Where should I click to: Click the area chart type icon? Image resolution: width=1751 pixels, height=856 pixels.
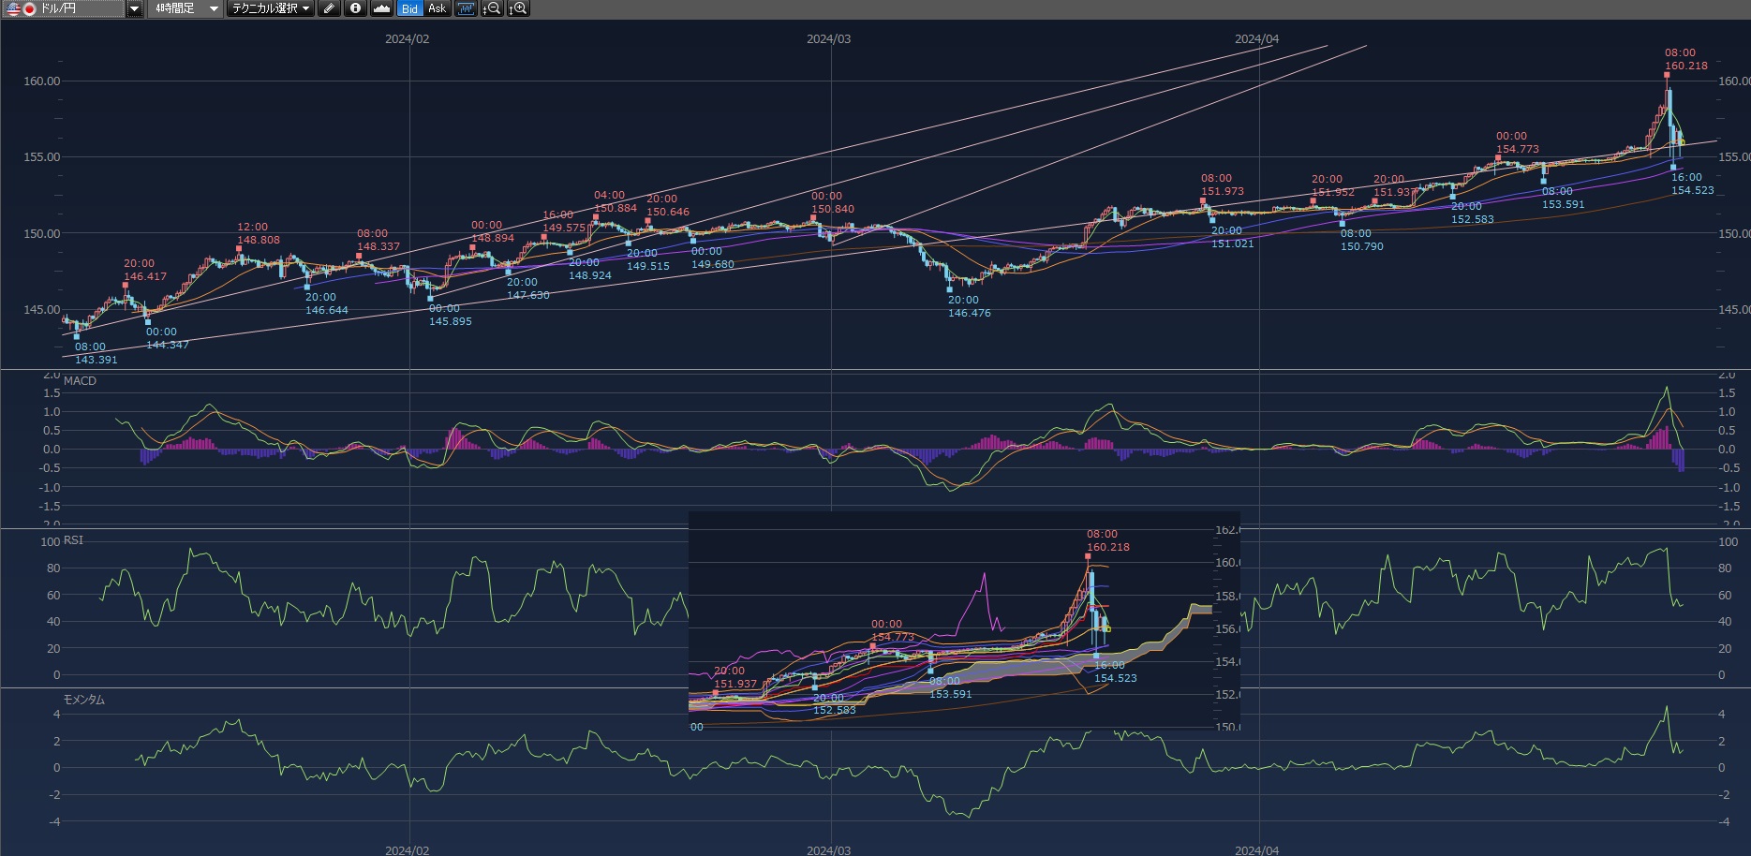click(x=381, y=8)
